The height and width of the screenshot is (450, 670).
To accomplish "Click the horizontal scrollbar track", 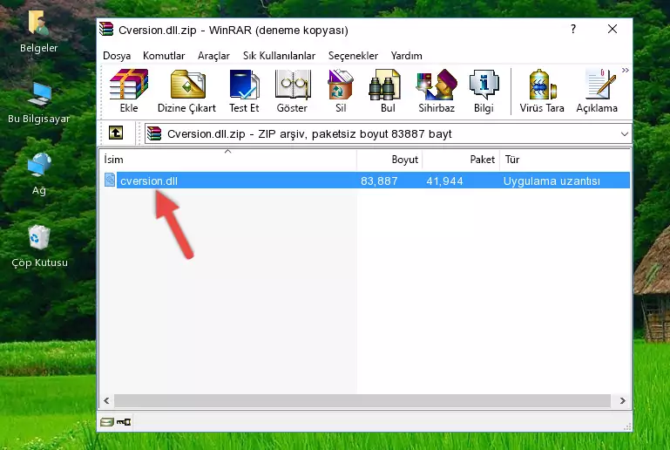I will (362, 401).
